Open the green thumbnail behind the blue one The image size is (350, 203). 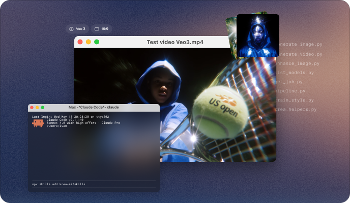(231, 37)
